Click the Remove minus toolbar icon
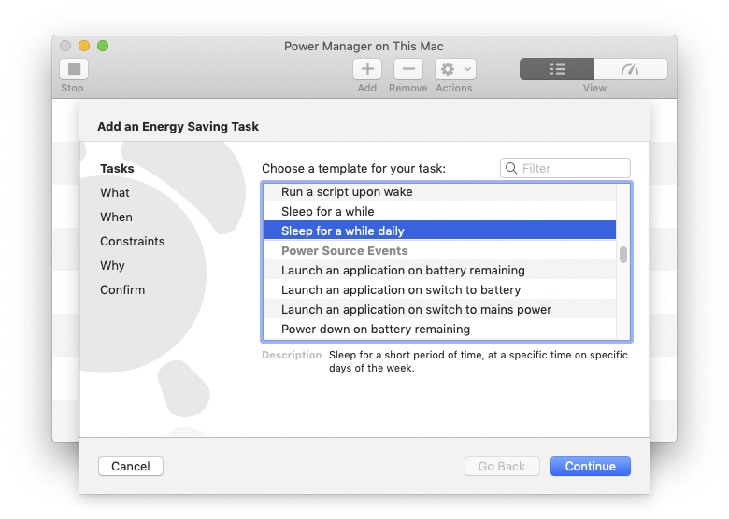This screenshot has width=729, height=519. point(408,69)
